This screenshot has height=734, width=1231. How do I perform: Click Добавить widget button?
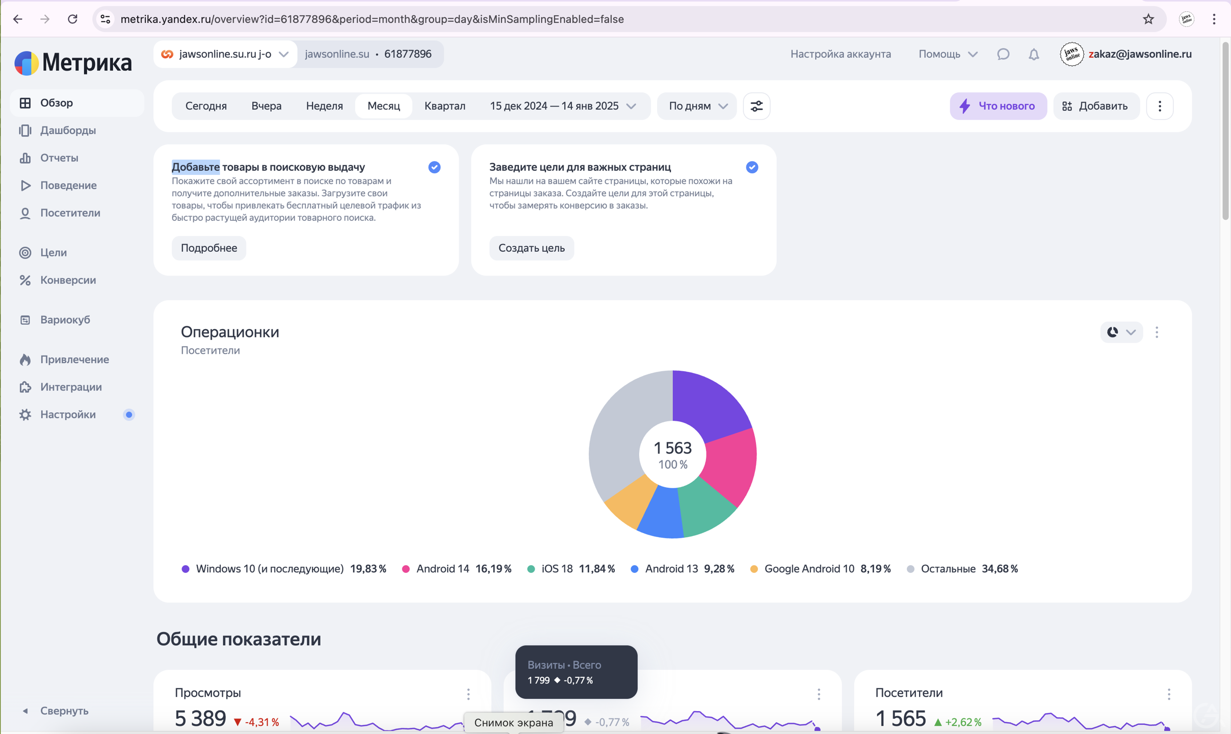[1096, 106]
